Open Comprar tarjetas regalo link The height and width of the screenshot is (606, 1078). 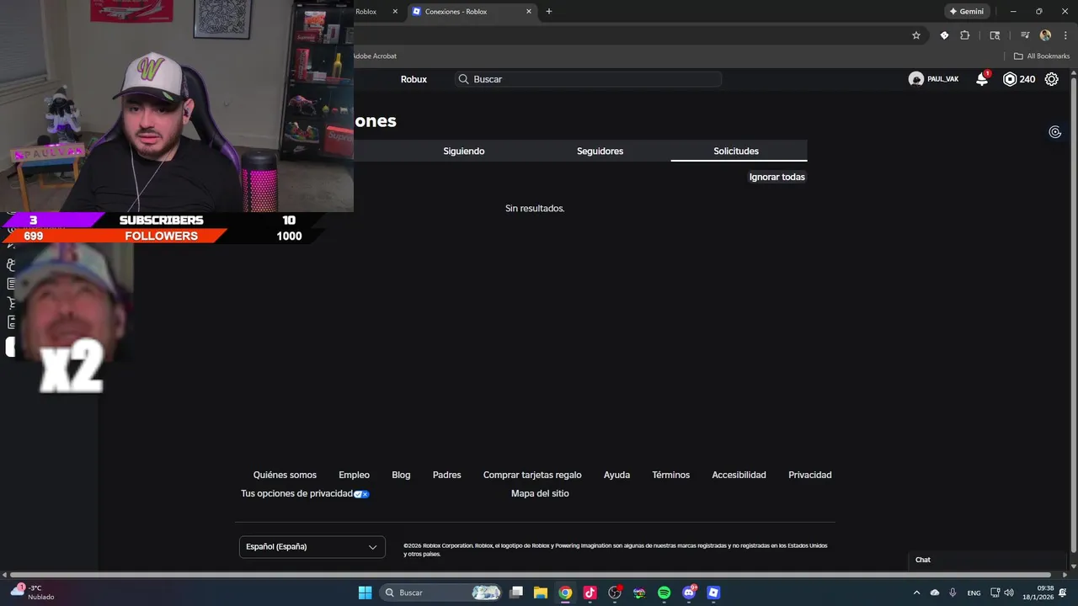coord(532,475)
